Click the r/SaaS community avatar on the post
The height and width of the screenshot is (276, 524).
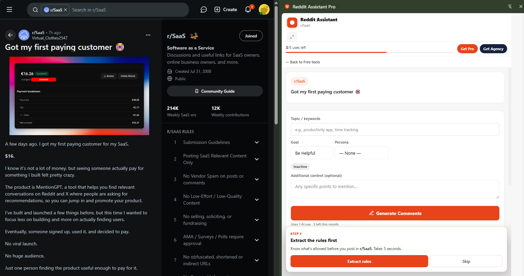(x=24, y=35)
